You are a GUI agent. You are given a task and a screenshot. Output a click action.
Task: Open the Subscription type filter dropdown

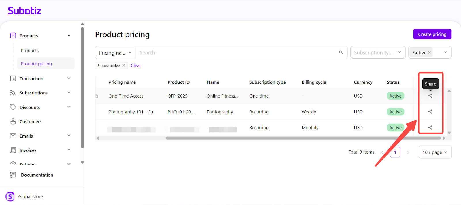tap(377, 53)
